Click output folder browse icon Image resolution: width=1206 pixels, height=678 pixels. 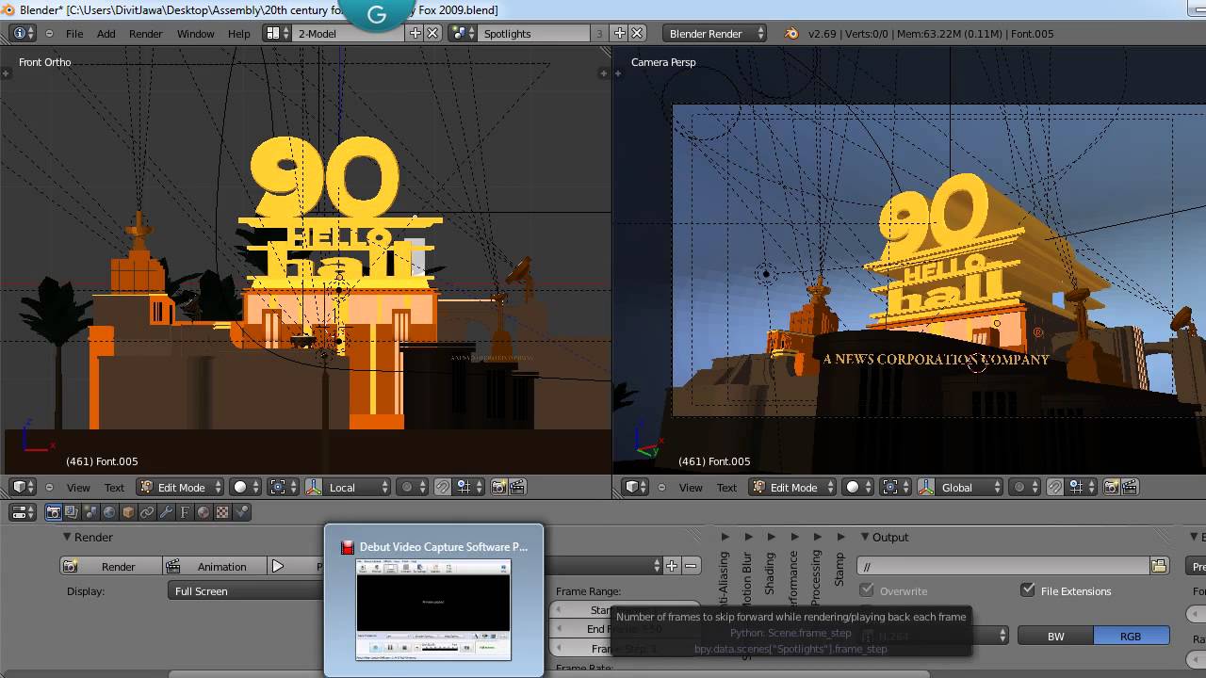[x=1160, y=566]
